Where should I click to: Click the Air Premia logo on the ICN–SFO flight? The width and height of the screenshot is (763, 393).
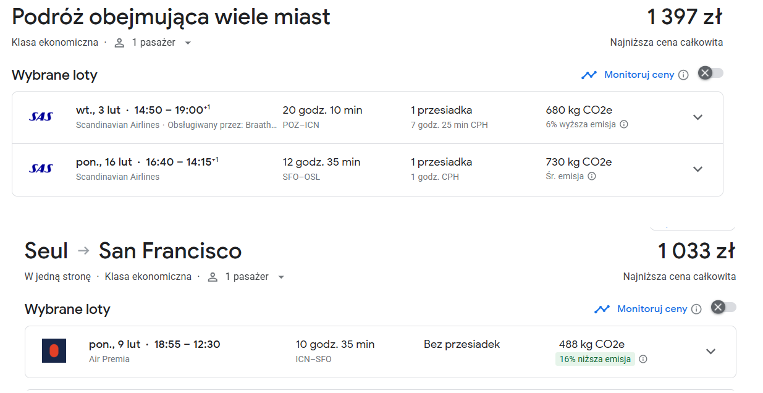pos(54,351)
